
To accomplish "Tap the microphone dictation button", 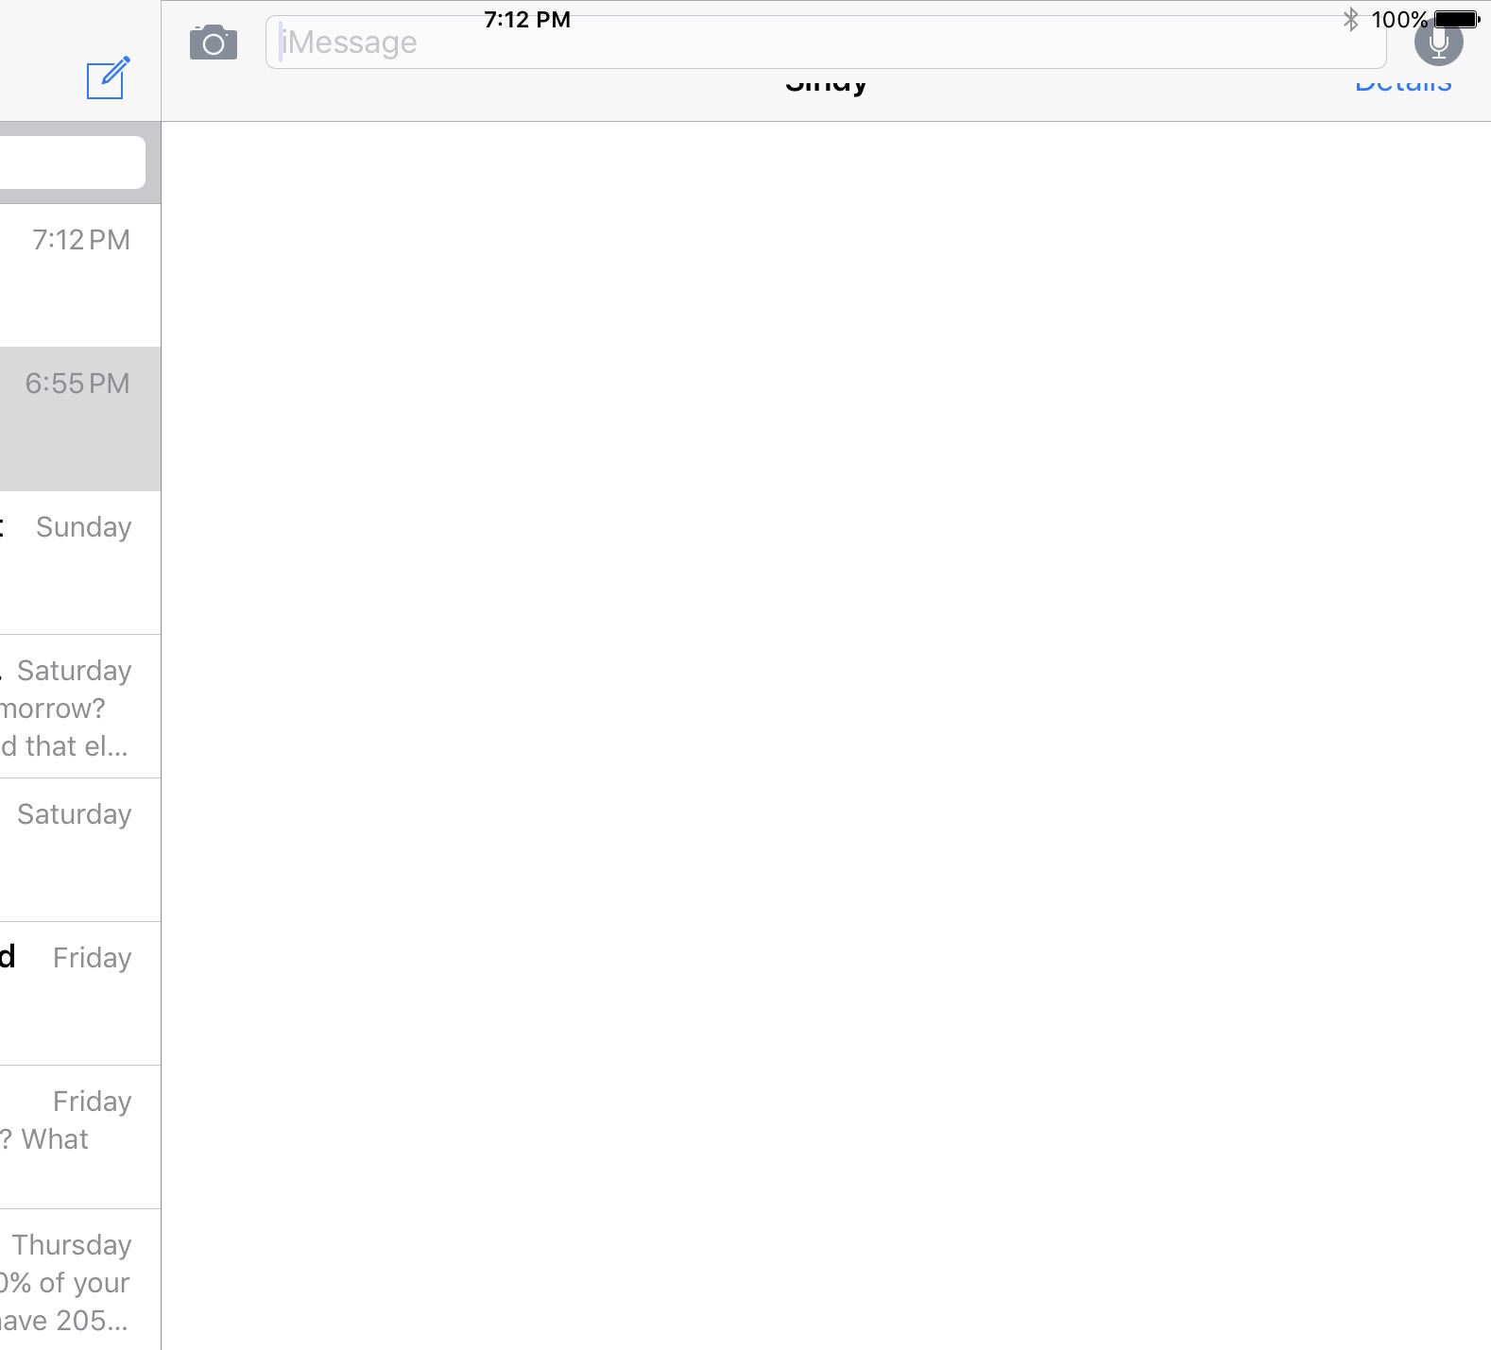I will [x=1438, y=43].
